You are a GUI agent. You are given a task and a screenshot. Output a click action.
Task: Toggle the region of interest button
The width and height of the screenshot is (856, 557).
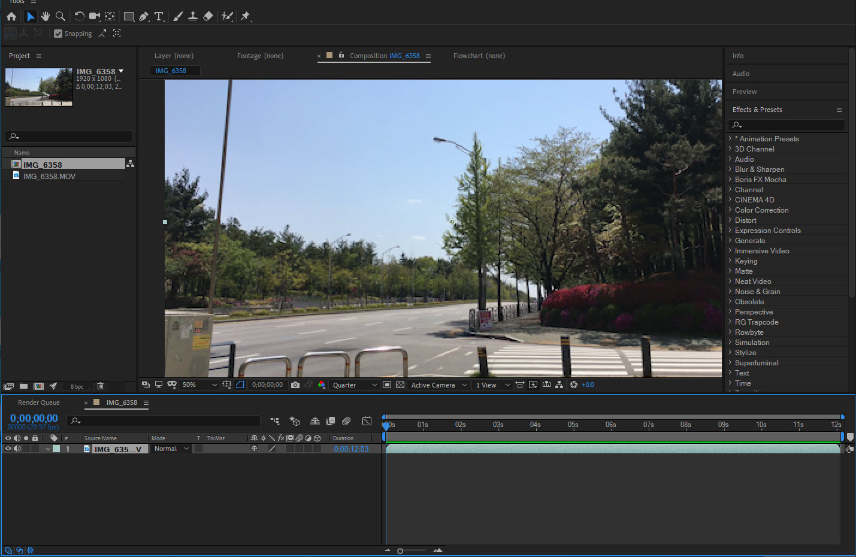387,385
